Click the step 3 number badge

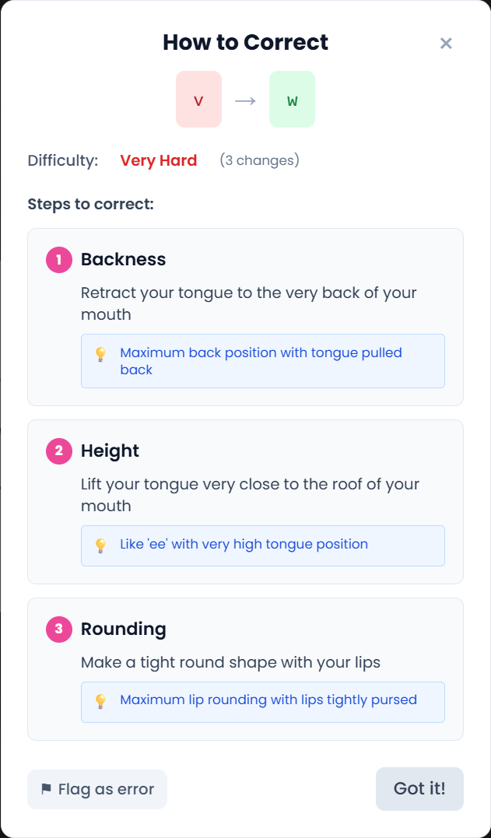(58, 629)
